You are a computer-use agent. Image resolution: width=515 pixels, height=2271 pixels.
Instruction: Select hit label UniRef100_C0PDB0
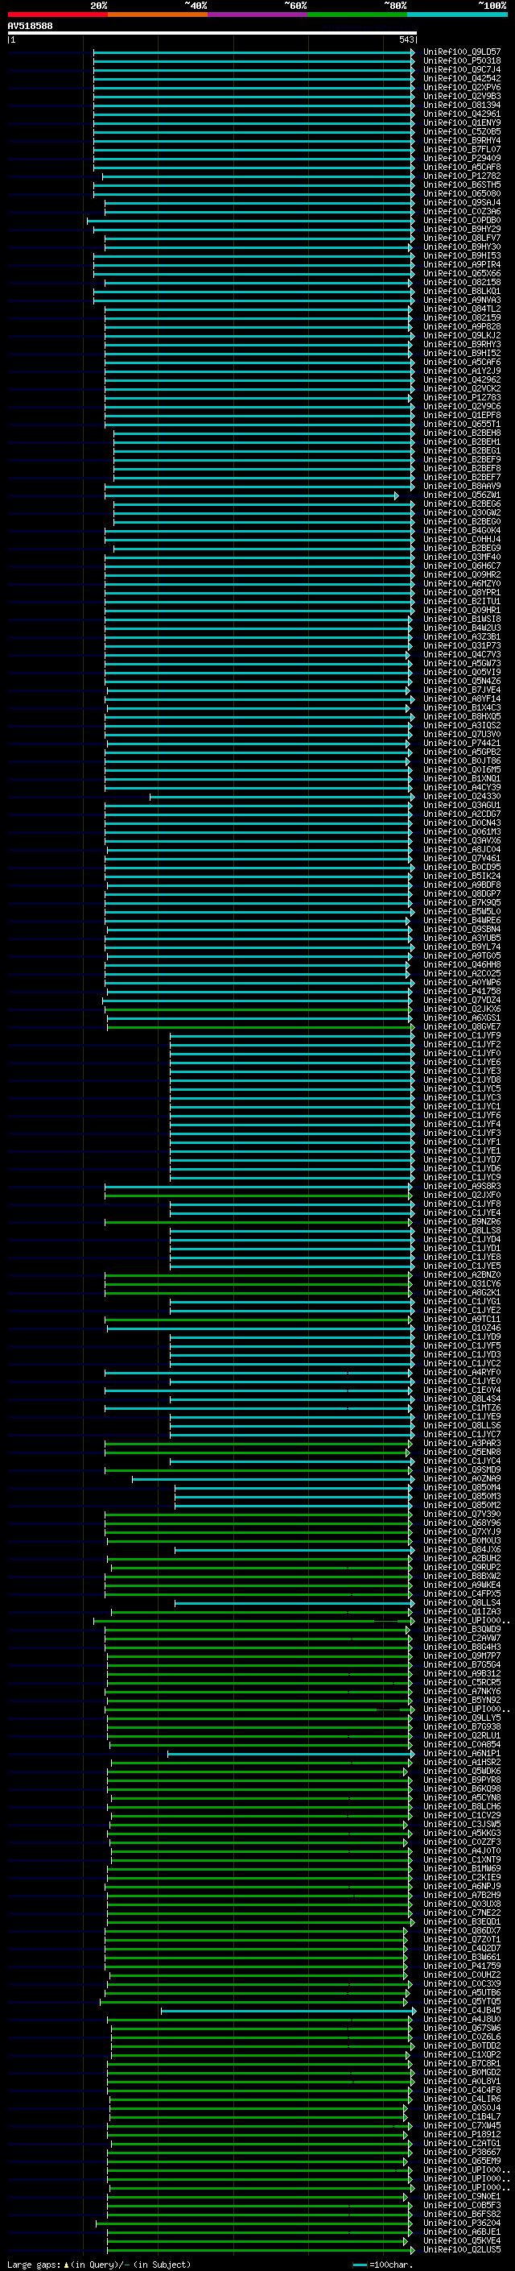point(461,221)
